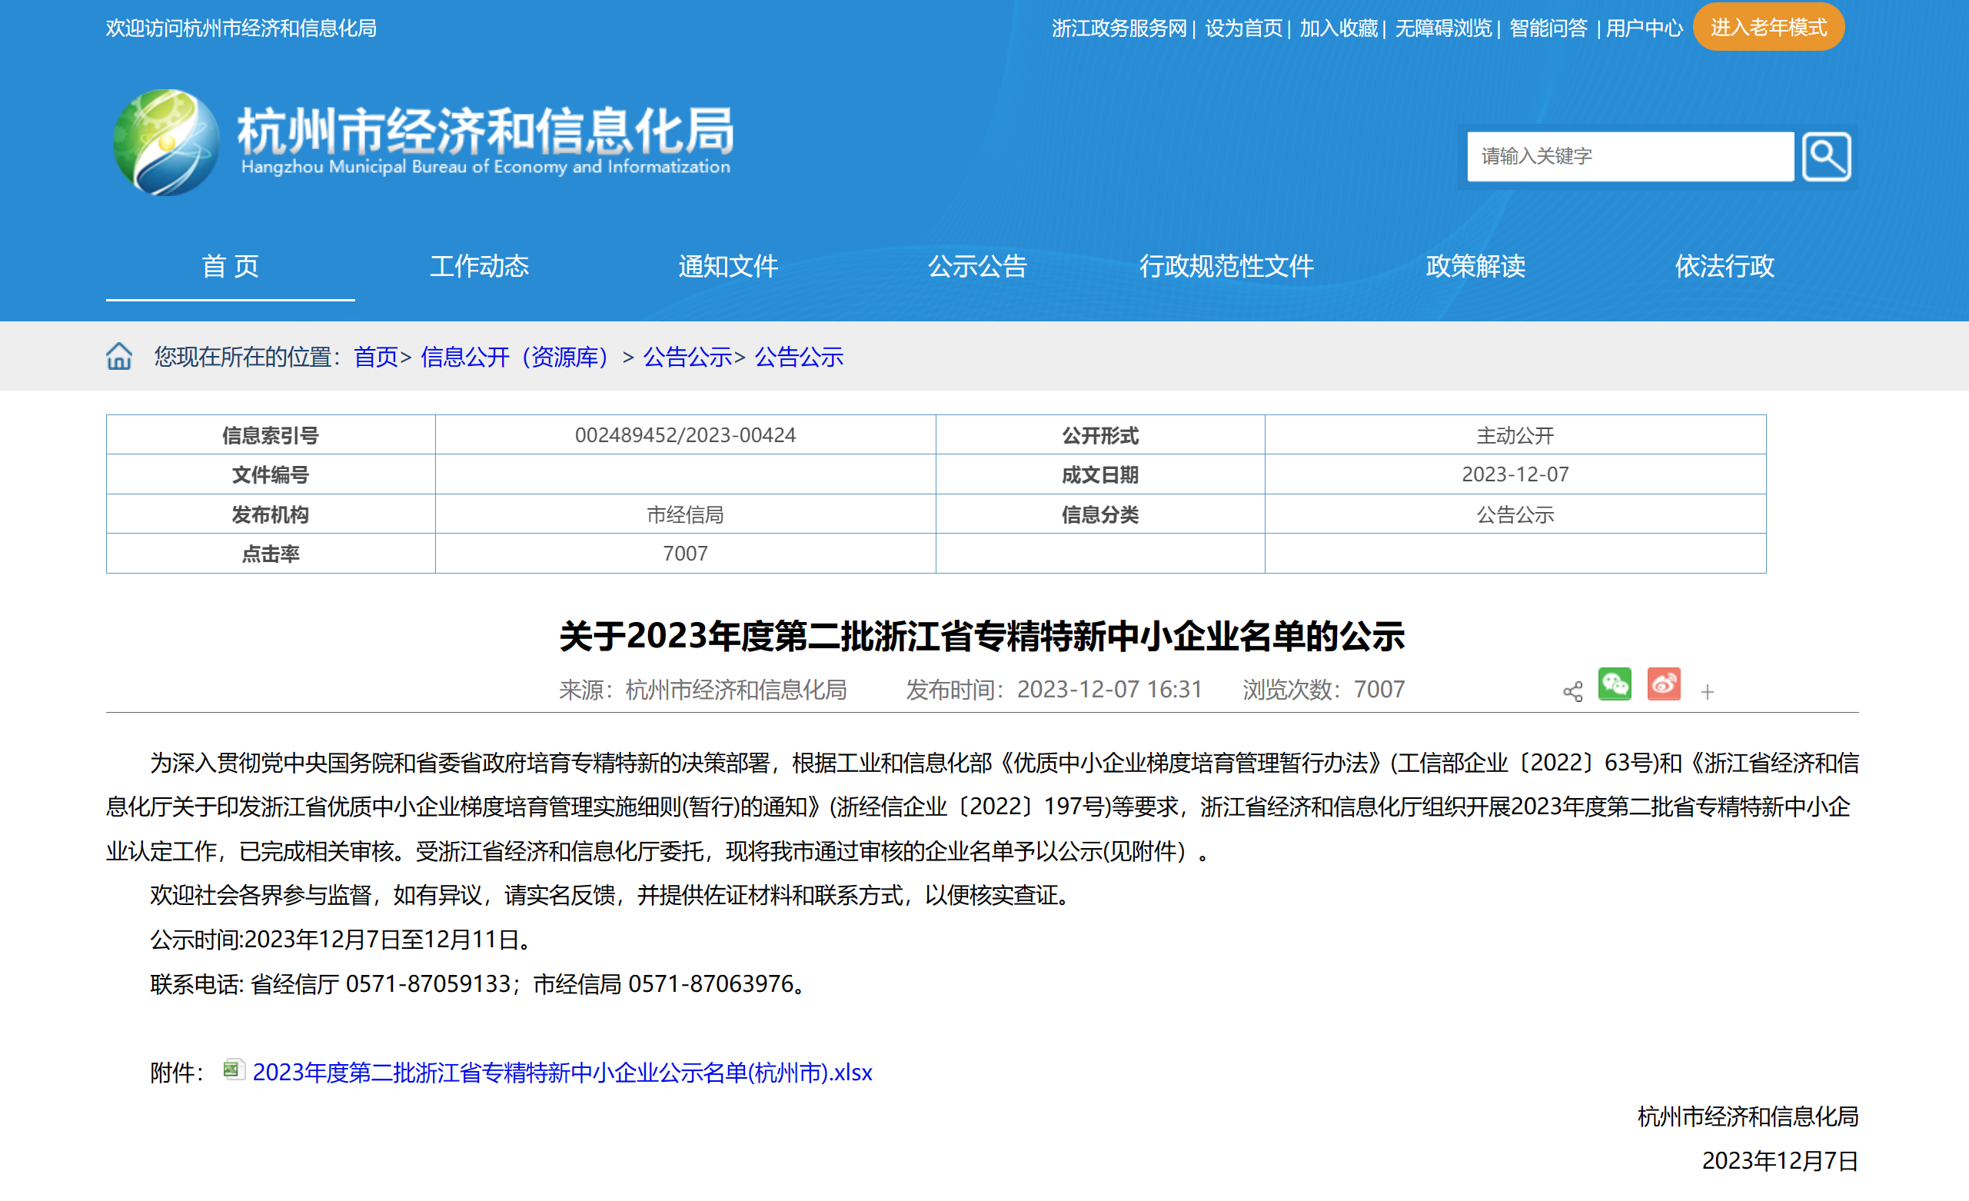Enable elderly mode (进入老年模式)
The image size is (1969, 1201).
[1768, 27]
